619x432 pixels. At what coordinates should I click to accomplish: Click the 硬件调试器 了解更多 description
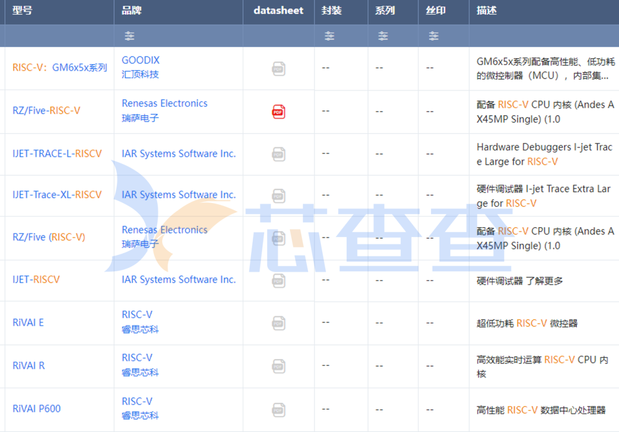point(519,281)
